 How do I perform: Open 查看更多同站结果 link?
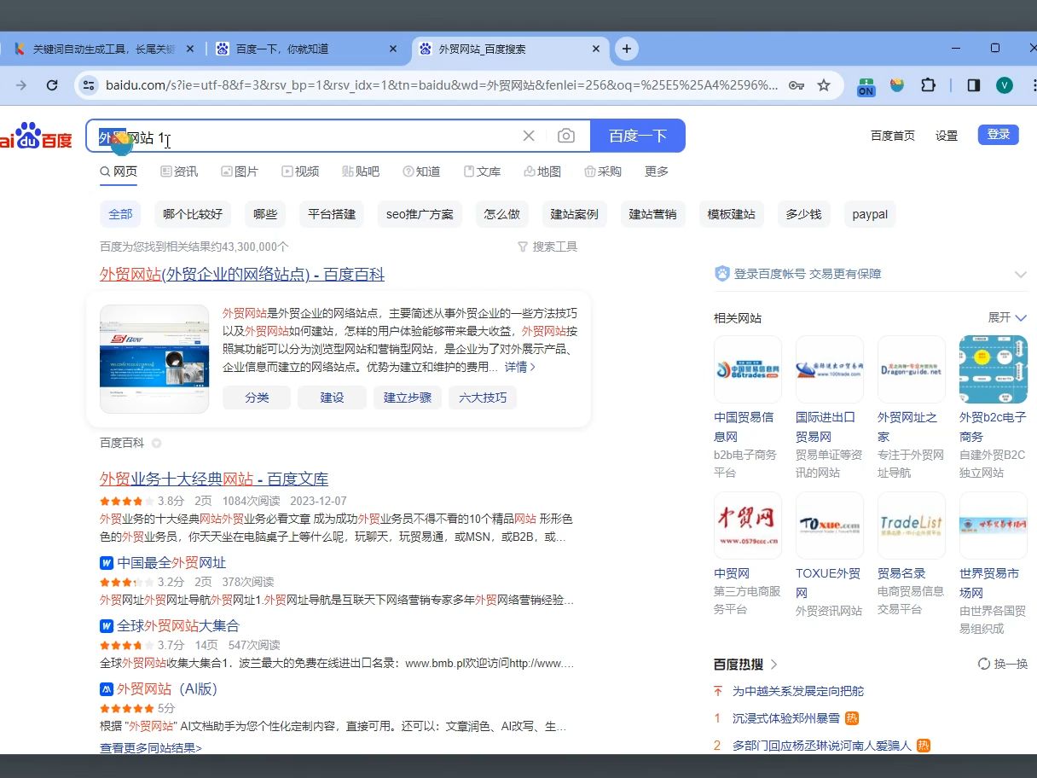pos(151,748)
